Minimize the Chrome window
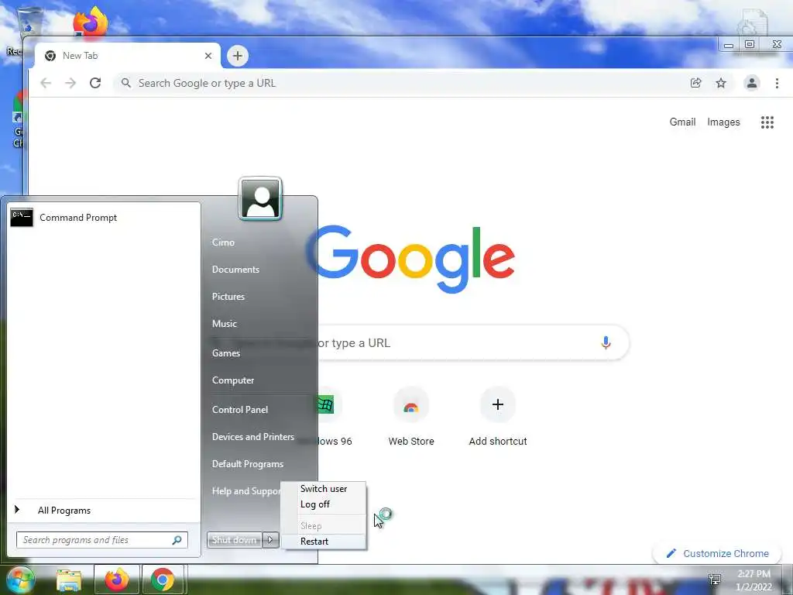793x595 pixels. (728, 45)
